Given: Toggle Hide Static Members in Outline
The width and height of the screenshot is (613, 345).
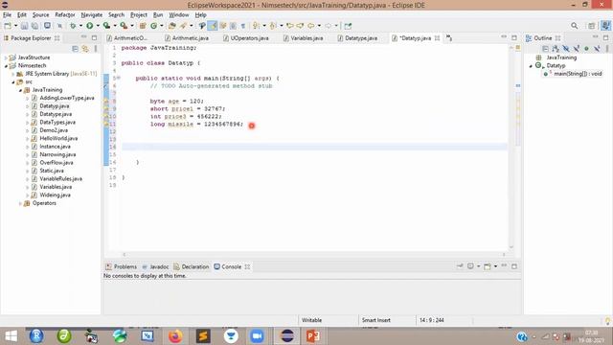Looking at the screenshot, I should tap(577, 49).
